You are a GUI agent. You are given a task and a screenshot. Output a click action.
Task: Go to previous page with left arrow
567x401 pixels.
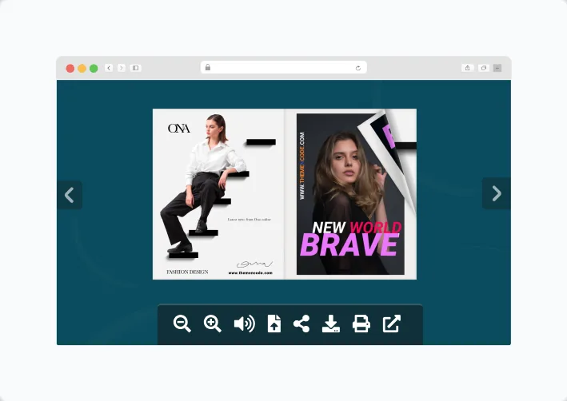click(70, 195)
